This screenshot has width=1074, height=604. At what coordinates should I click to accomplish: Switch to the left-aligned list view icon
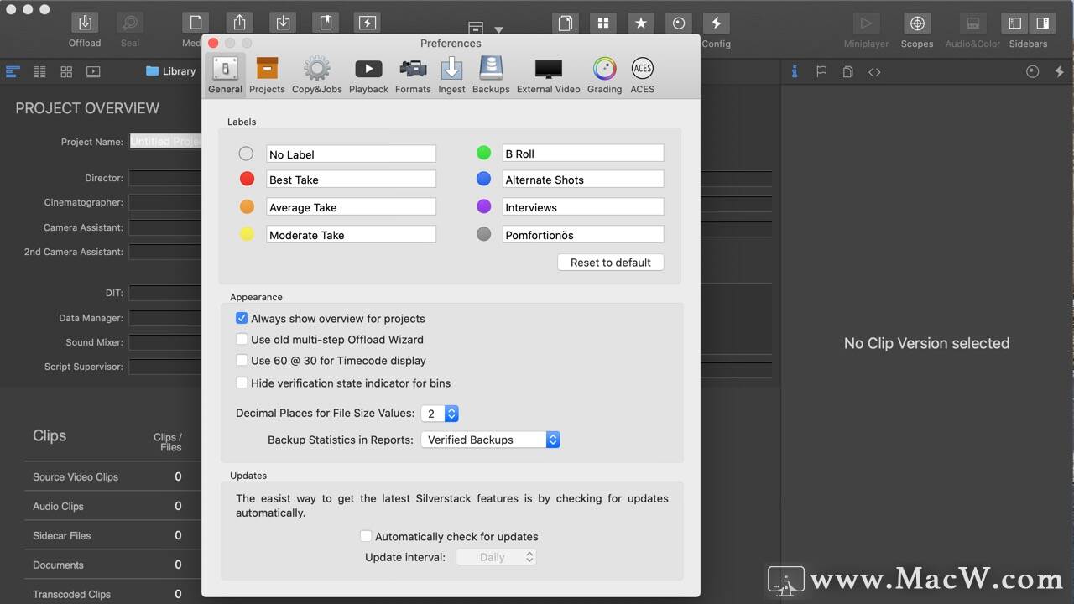point(13,71)
